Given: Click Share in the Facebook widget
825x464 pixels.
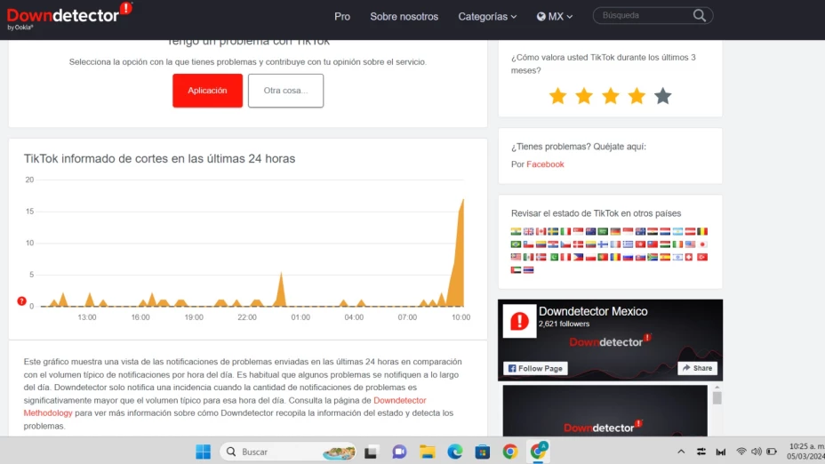Looking at the screenshot, I should (697, 368).
